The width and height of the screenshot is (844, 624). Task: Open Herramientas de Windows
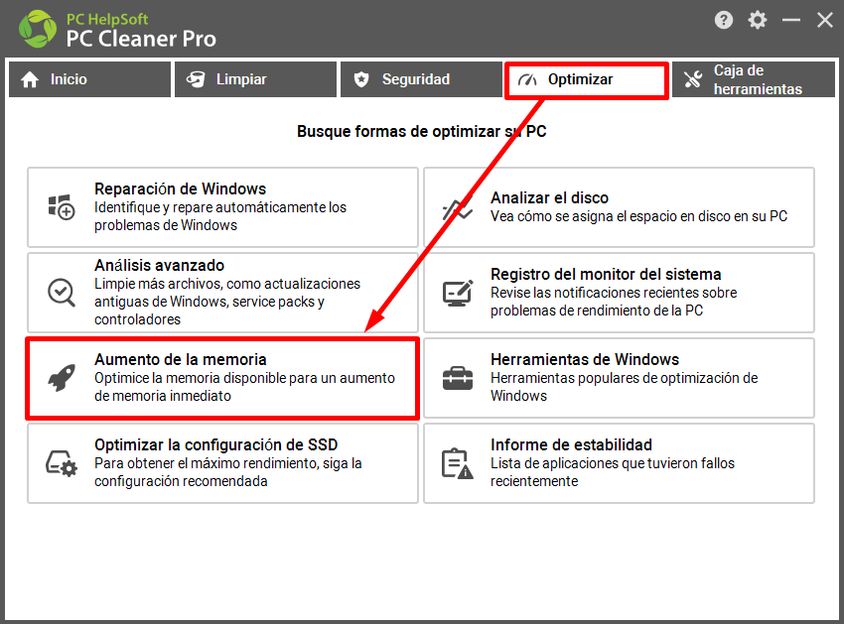click(x=619, y=378)
